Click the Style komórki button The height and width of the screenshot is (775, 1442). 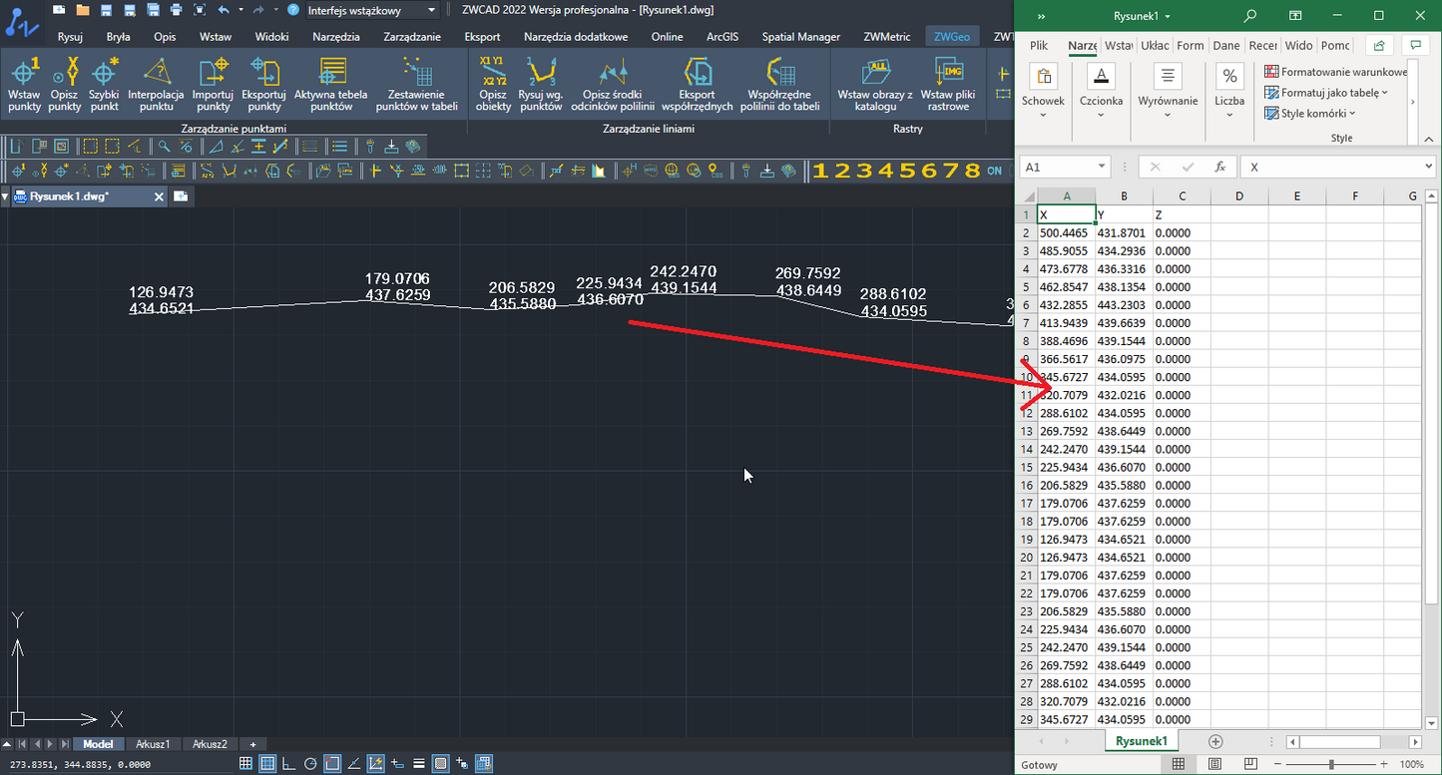tap(1311, 114)
